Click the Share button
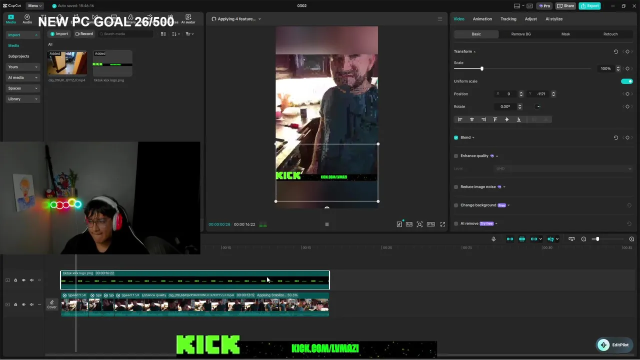The width and height of the screenshot is (640, 360). click(565, 6)
